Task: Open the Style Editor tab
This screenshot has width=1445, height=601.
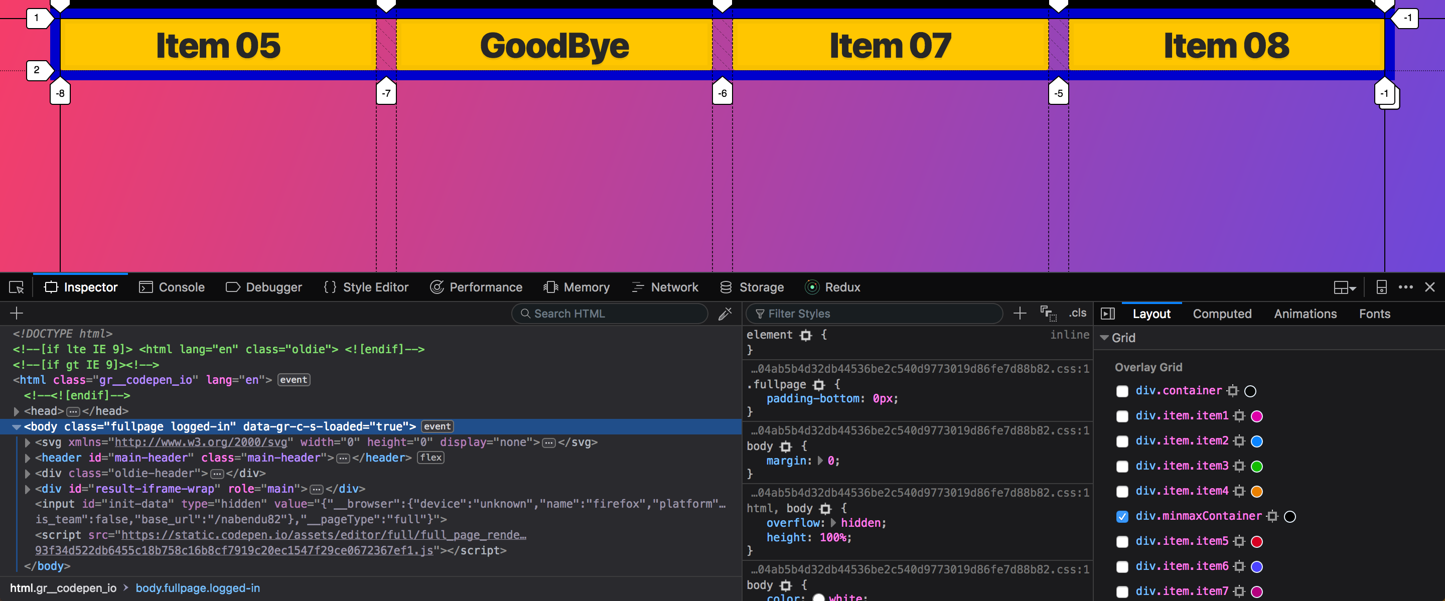Action: click(x=366, y=287)
